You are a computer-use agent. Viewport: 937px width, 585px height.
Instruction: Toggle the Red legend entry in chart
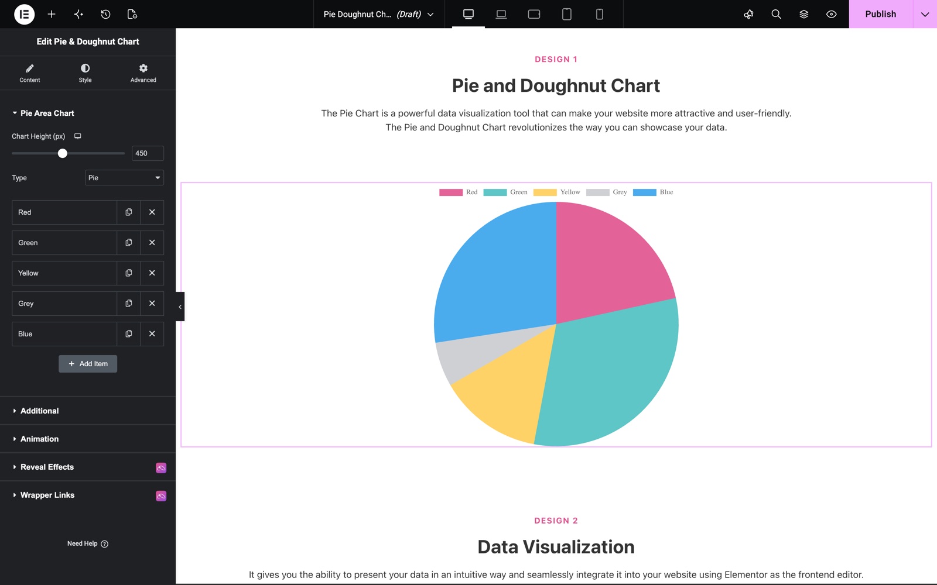tap(459, 192)
